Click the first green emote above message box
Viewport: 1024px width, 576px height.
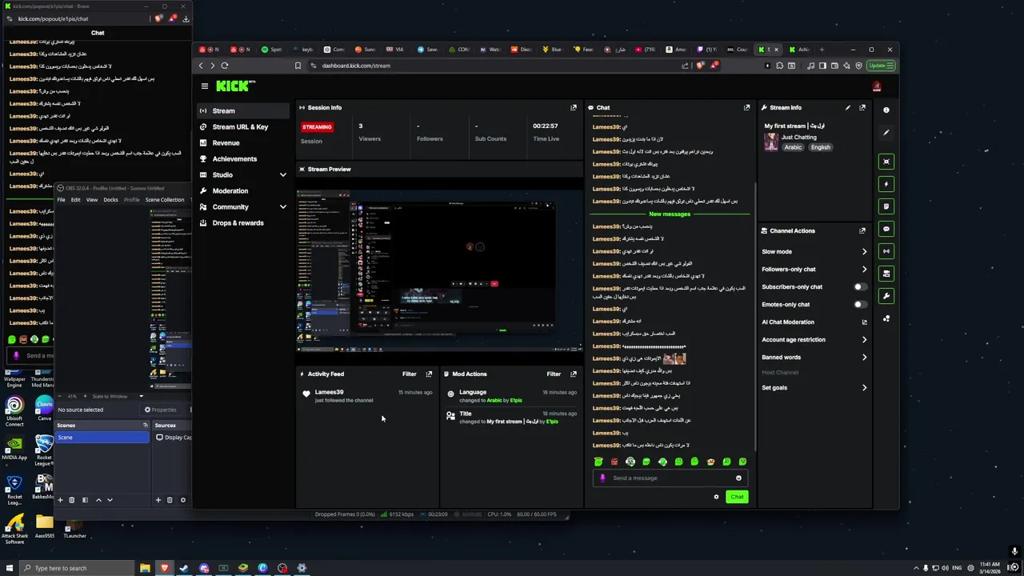click(x=598, y=462)
